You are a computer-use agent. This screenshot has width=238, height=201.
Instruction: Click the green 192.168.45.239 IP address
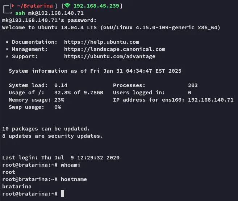tap(96, 6)
